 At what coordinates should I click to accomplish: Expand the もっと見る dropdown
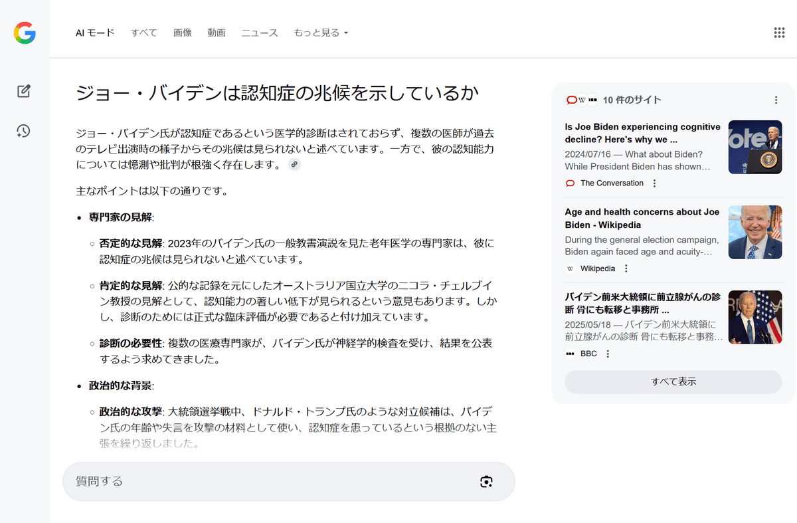coord(321,33)
